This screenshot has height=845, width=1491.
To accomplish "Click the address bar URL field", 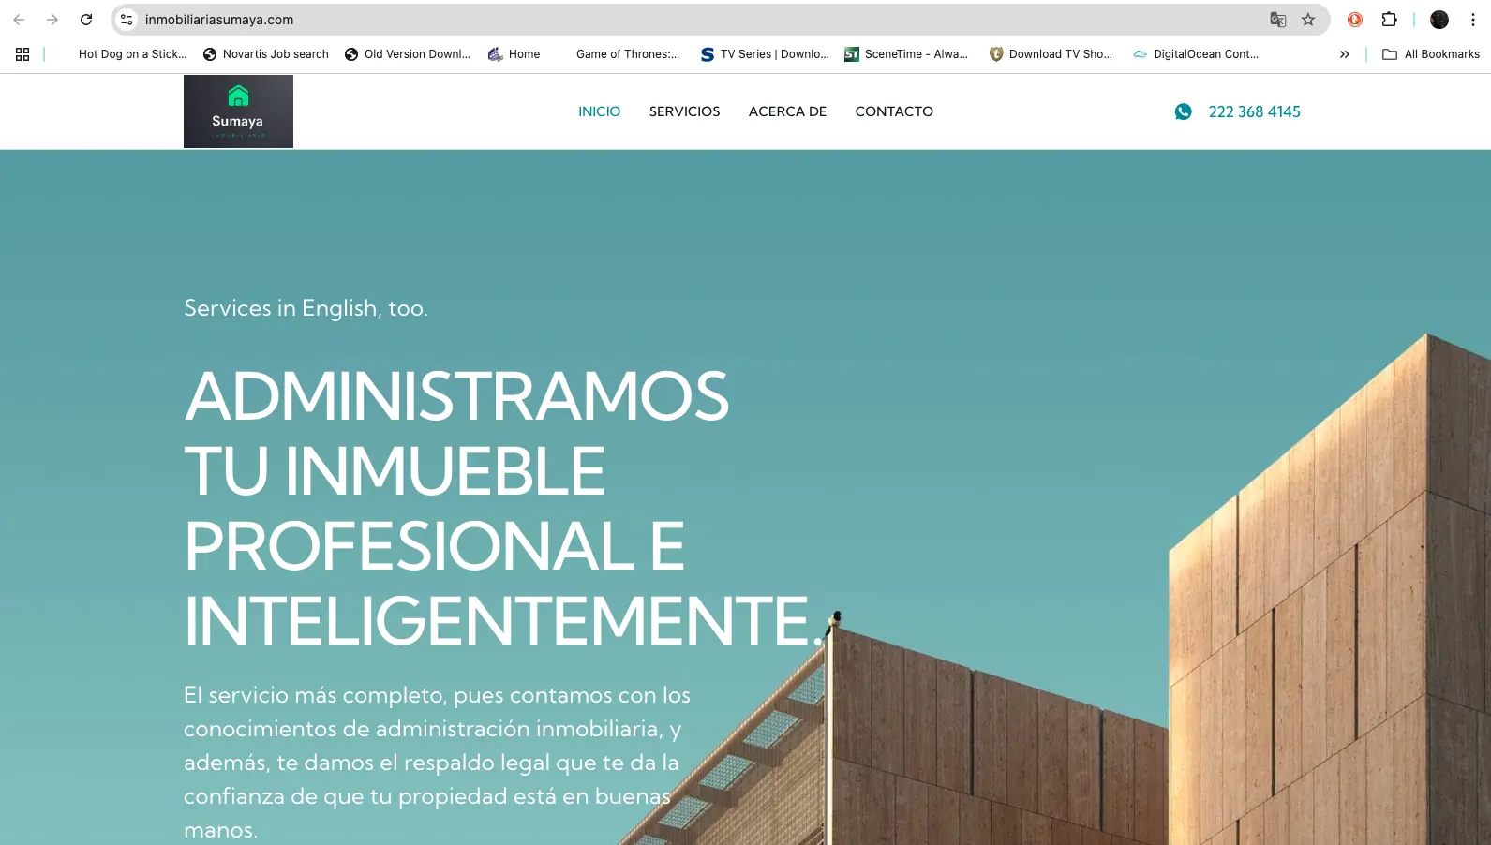I will coord(656,20).
